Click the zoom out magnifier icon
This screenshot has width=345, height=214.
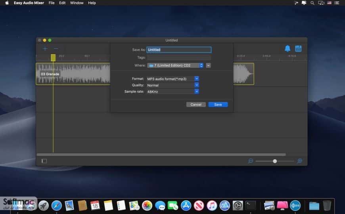pyautogui.click(x=250, y=161)
